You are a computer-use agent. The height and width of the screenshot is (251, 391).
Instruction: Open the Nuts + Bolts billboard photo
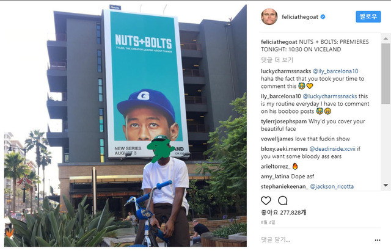[x=125, y=126]
